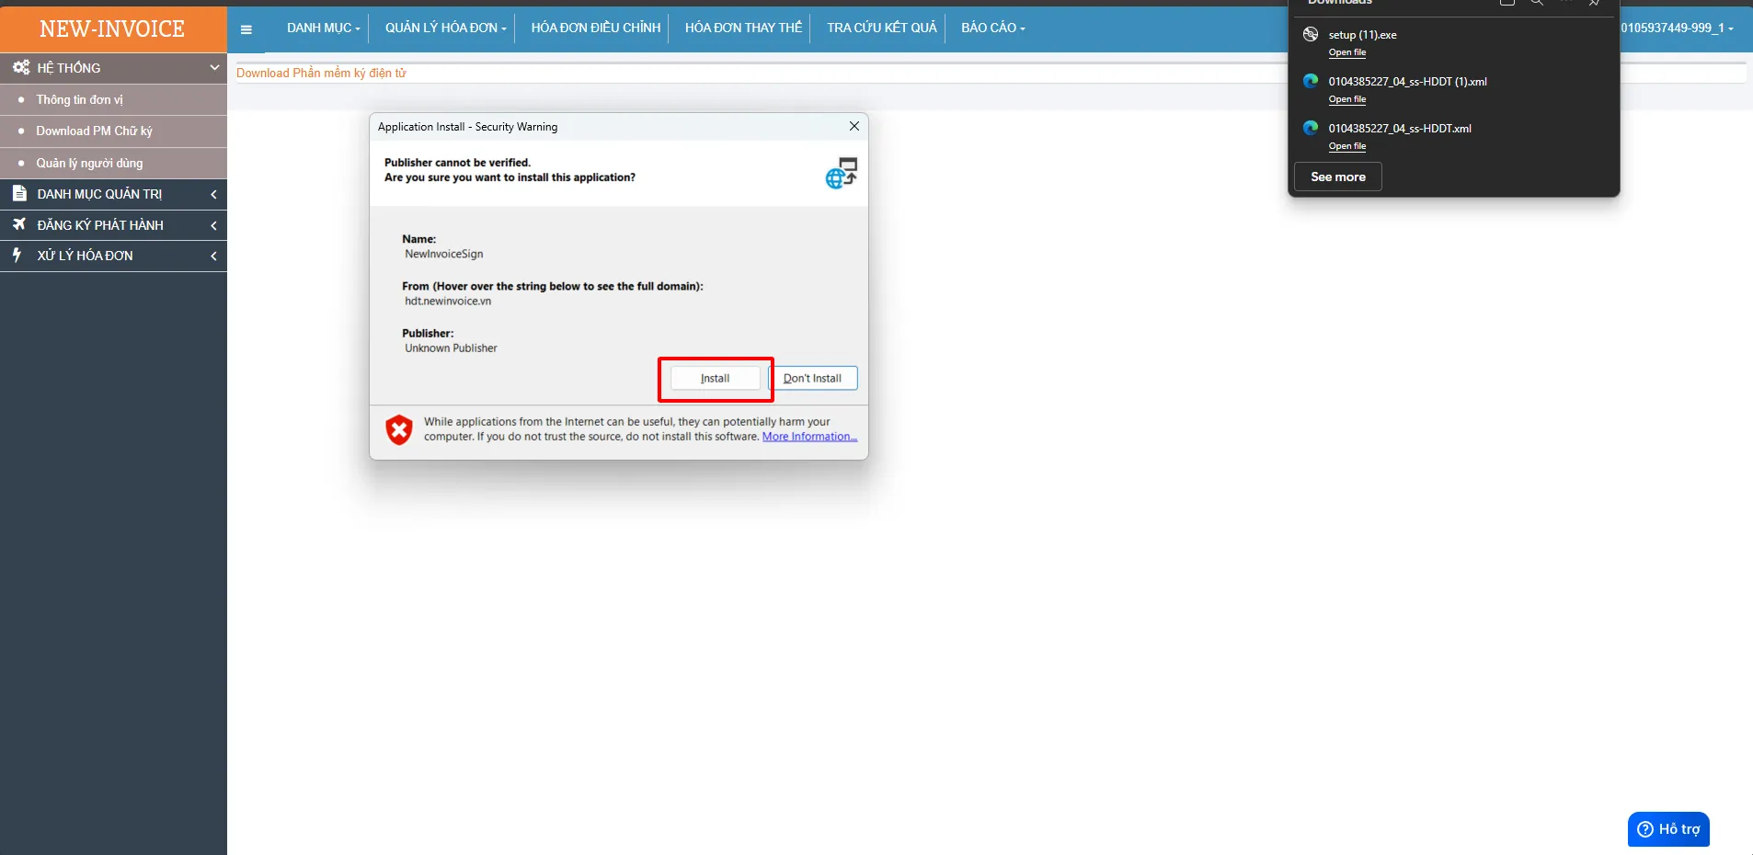The image size is (1753, 855).
Task: Open the Hỗ trợ support button
Action: (x=1668, y=829)
